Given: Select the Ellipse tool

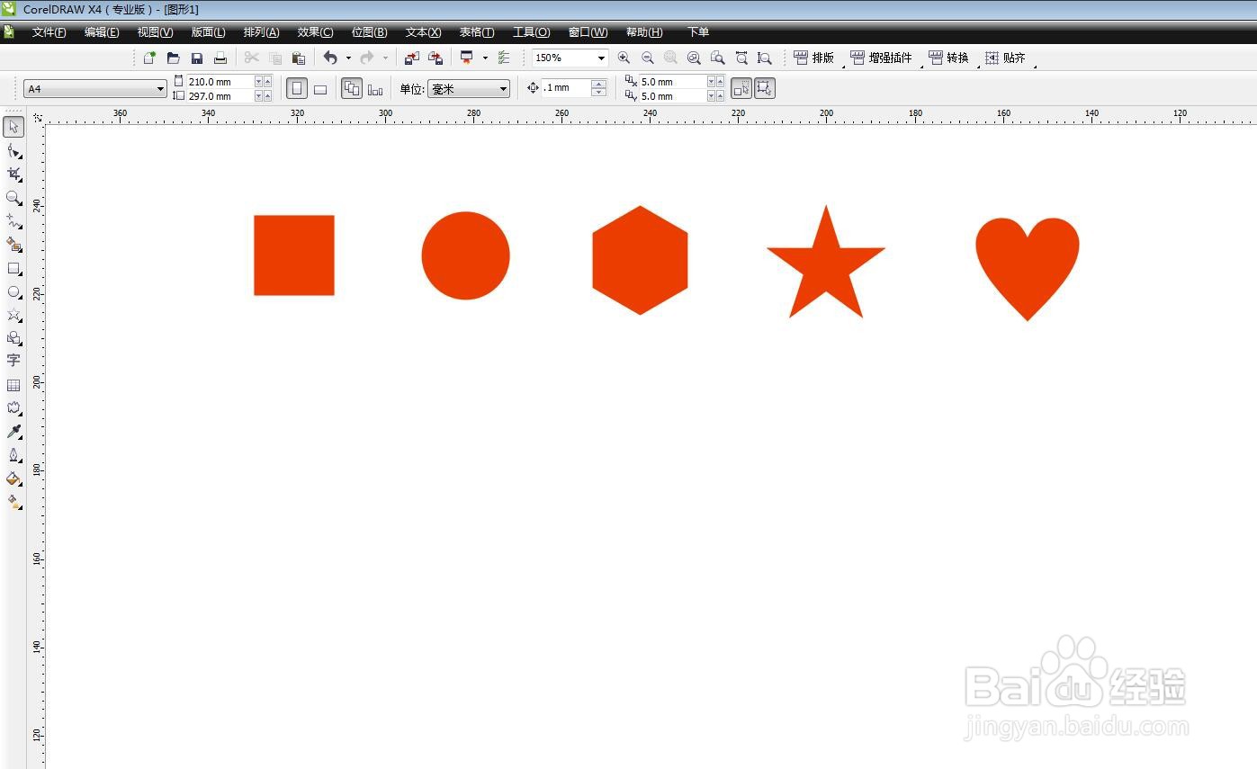Looking at the screenshot, I should [x=13, y=291].
